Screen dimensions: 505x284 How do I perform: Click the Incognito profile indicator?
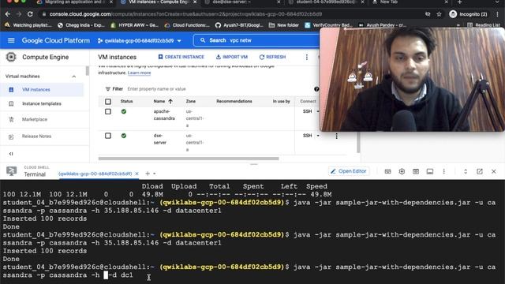[468, 14]
